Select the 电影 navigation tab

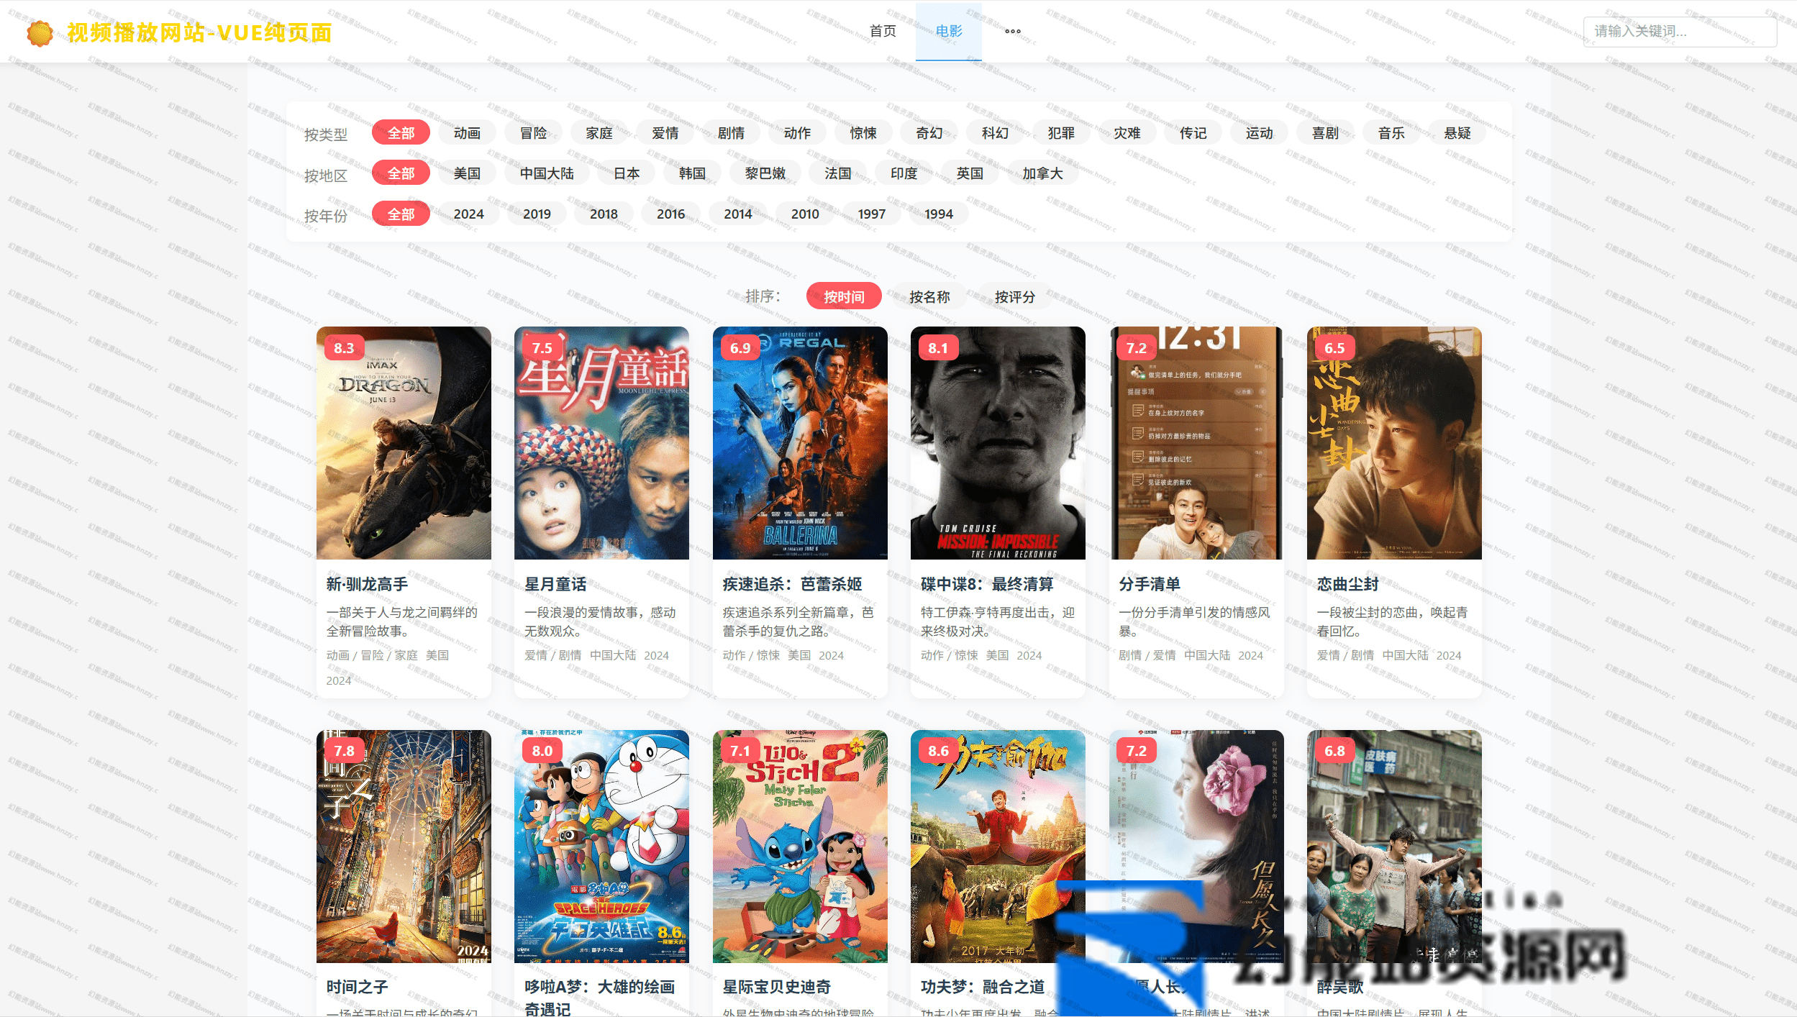948,32
